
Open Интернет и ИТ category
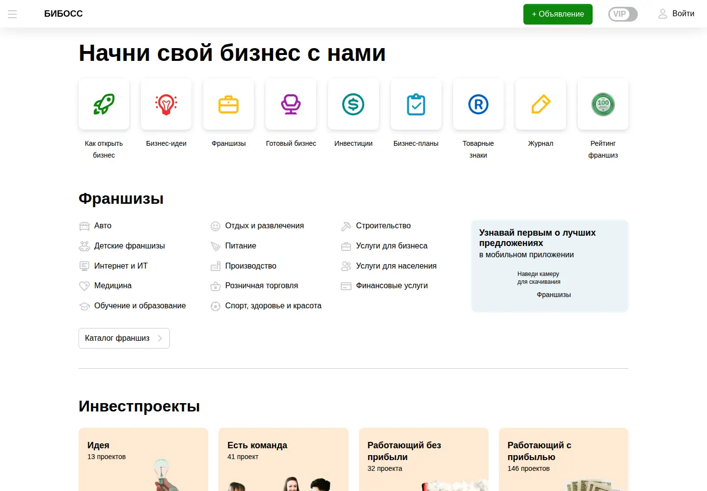(121, 266)
